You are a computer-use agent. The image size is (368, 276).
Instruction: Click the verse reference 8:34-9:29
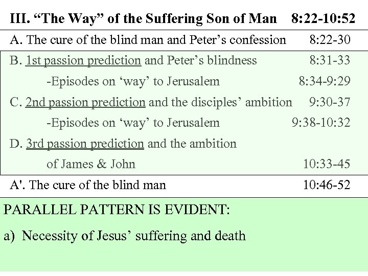coord(325,81)
